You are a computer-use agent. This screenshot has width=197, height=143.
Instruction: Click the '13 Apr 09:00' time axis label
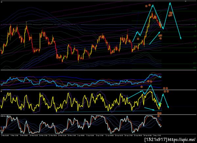110,135
